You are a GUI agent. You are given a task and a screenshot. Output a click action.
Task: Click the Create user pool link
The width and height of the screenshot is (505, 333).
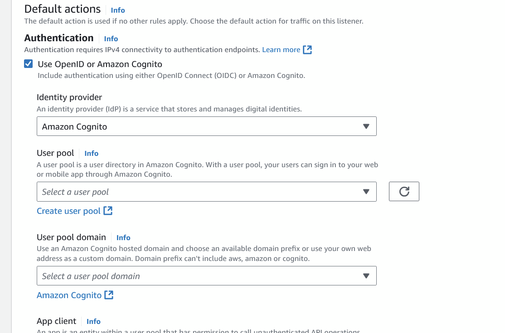(68, 211)
